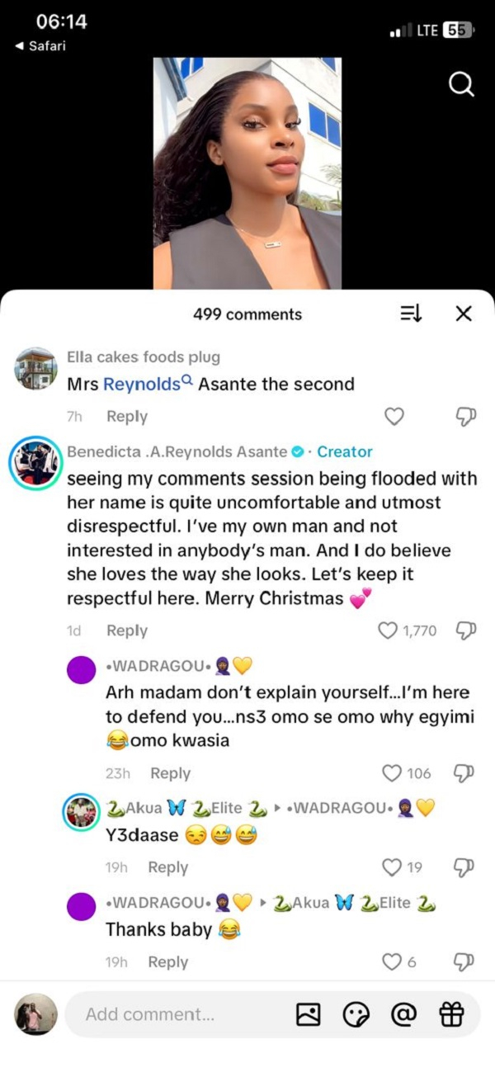Open the comment sort options icon
495x1072 pixels.
tap(411, 314)
